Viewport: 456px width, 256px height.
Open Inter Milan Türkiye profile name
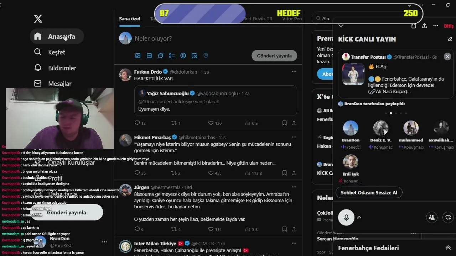point(155,244)
